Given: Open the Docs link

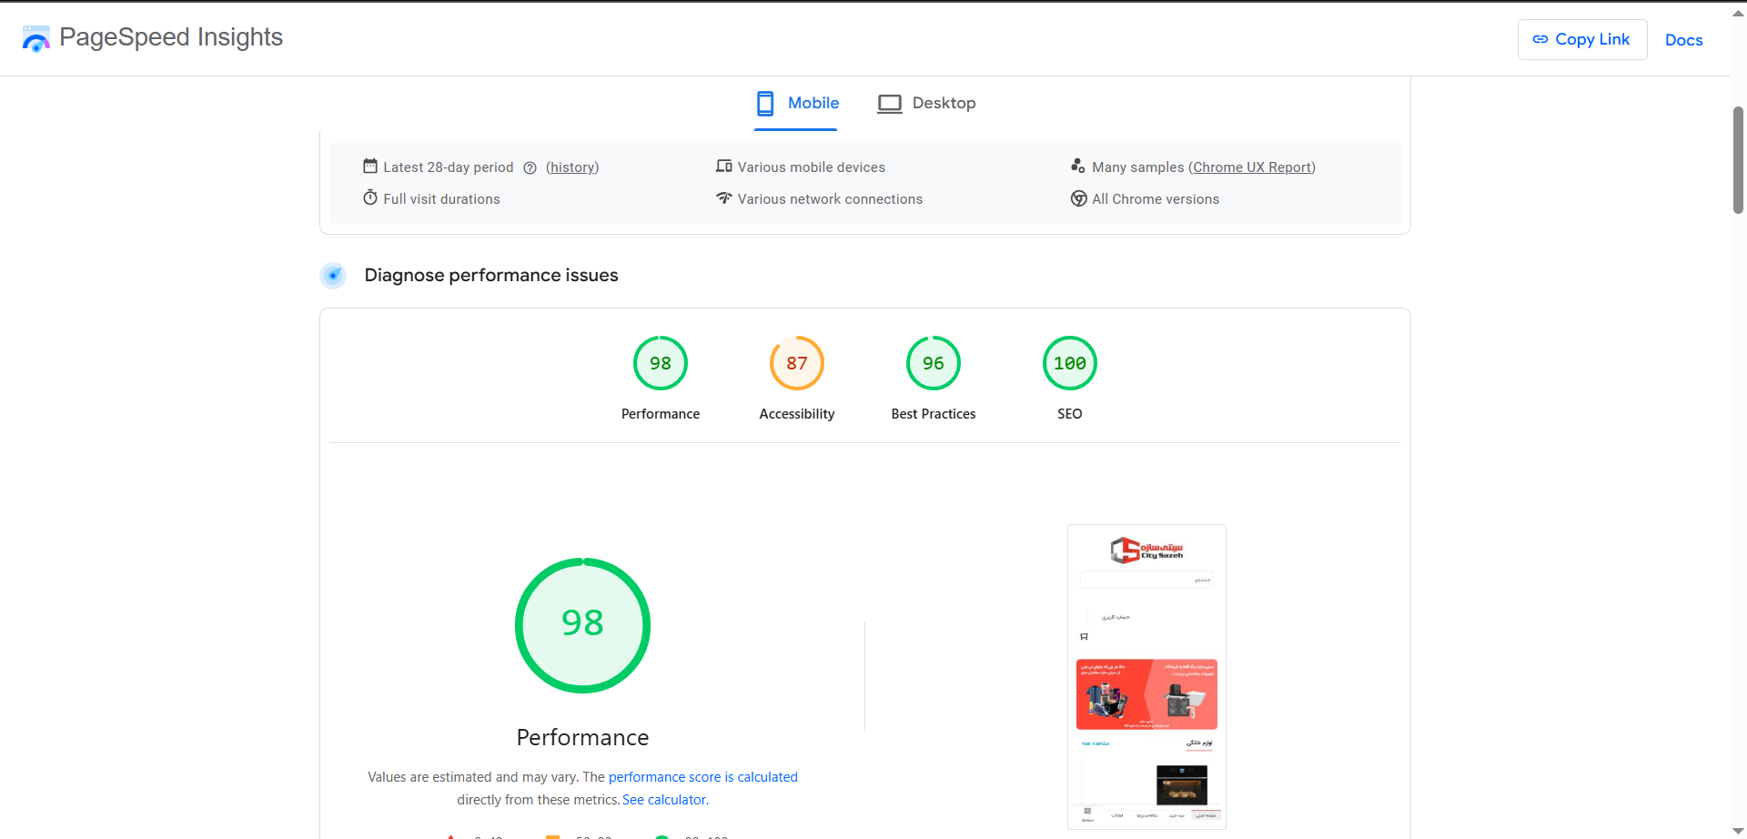Looking at the screenshot, I should click(1683, 40).
